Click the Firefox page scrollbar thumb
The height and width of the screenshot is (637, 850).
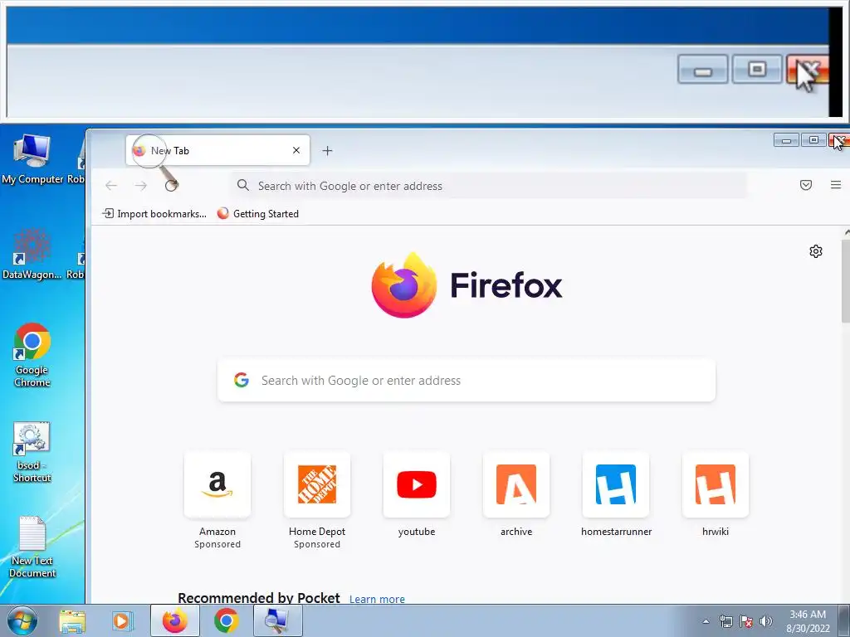click(846, 280)
